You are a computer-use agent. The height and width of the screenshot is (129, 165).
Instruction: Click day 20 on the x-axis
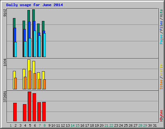point(102,125)
